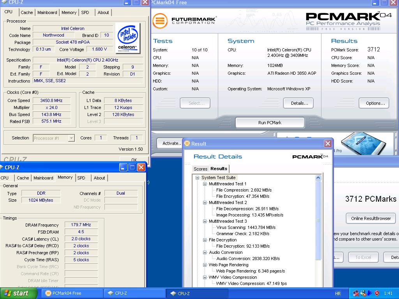Switch to SPD tab in upper CPU-Z
Screen dimensions: 399x299
(85, 12)
